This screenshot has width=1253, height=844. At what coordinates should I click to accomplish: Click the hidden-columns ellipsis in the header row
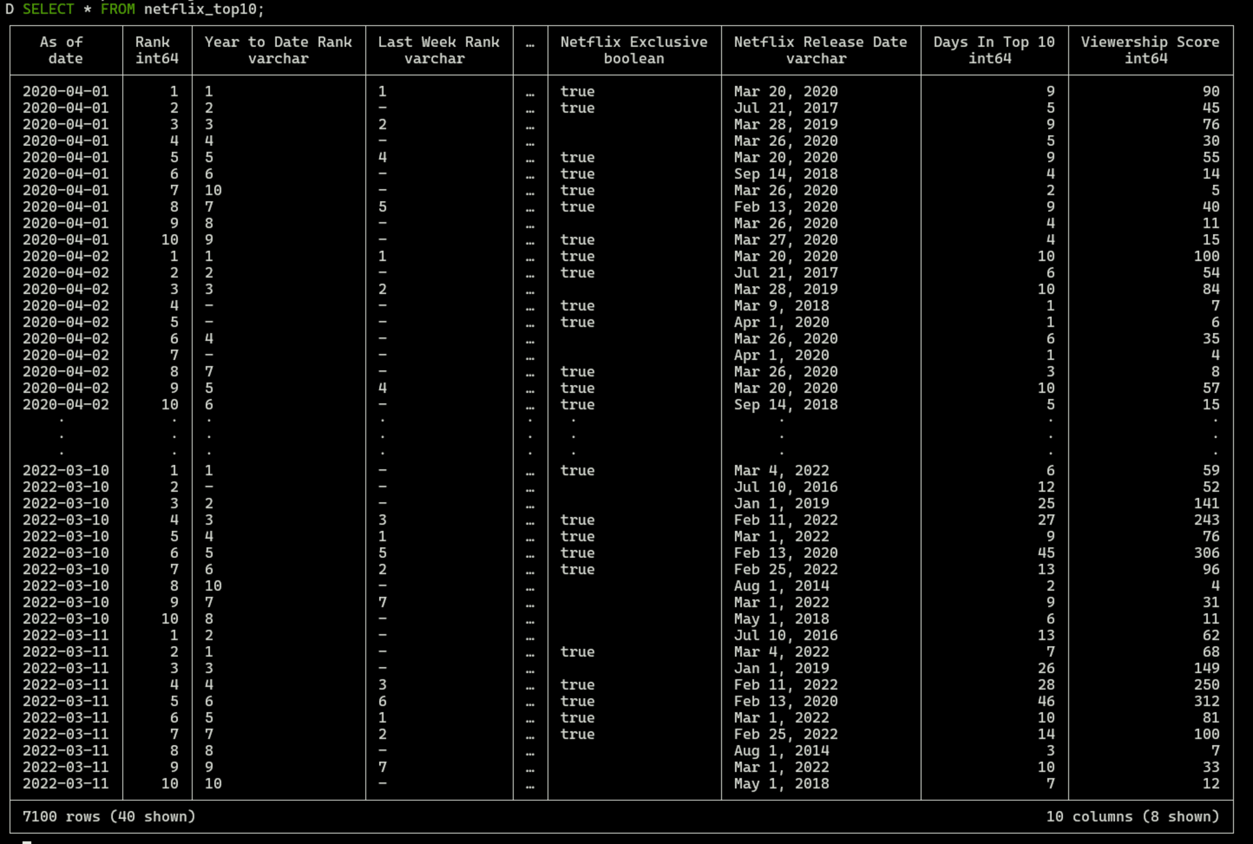(530, 44)
